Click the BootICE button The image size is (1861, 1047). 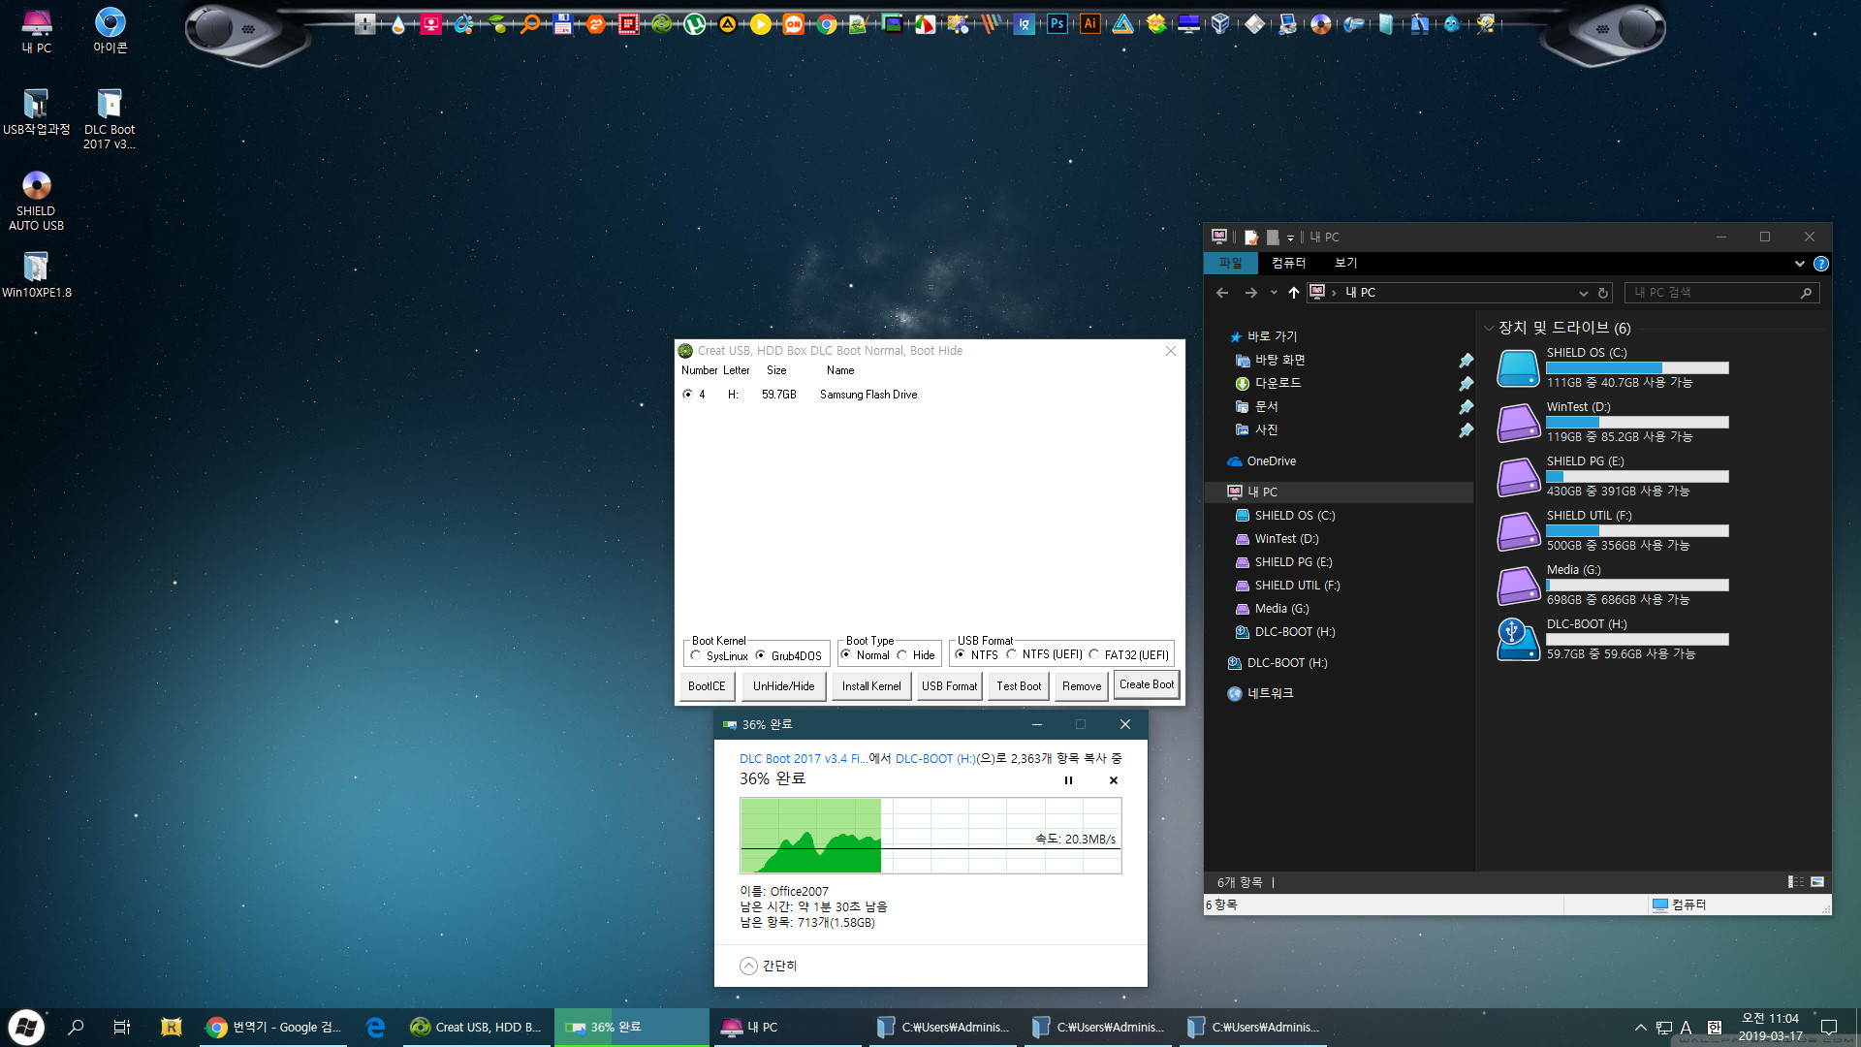point(707,686)
